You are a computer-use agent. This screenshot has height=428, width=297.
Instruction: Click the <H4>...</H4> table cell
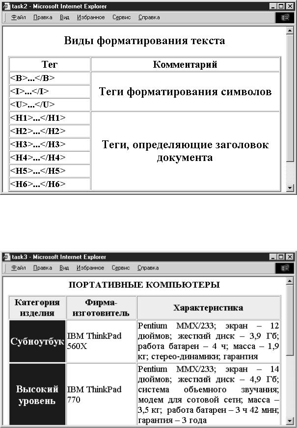pyautogui.click(x=50, y=158)
